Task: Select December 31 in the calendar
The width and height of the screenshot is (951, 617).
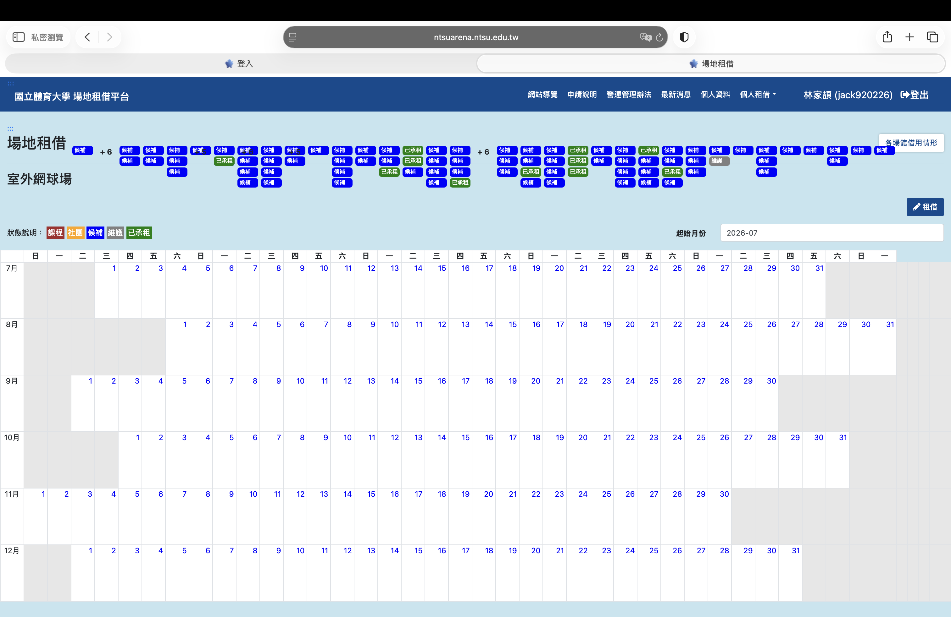Action: tap(796, 551)
